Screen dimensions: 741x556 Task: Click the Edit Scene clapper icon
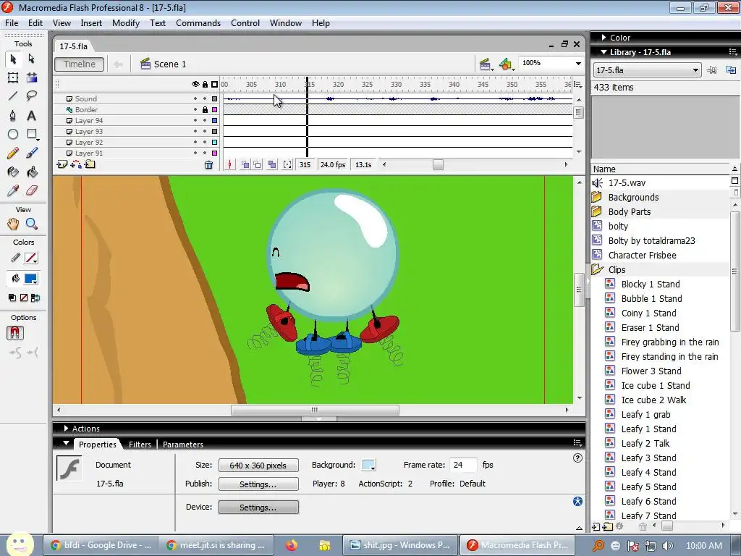pos(486,64)
